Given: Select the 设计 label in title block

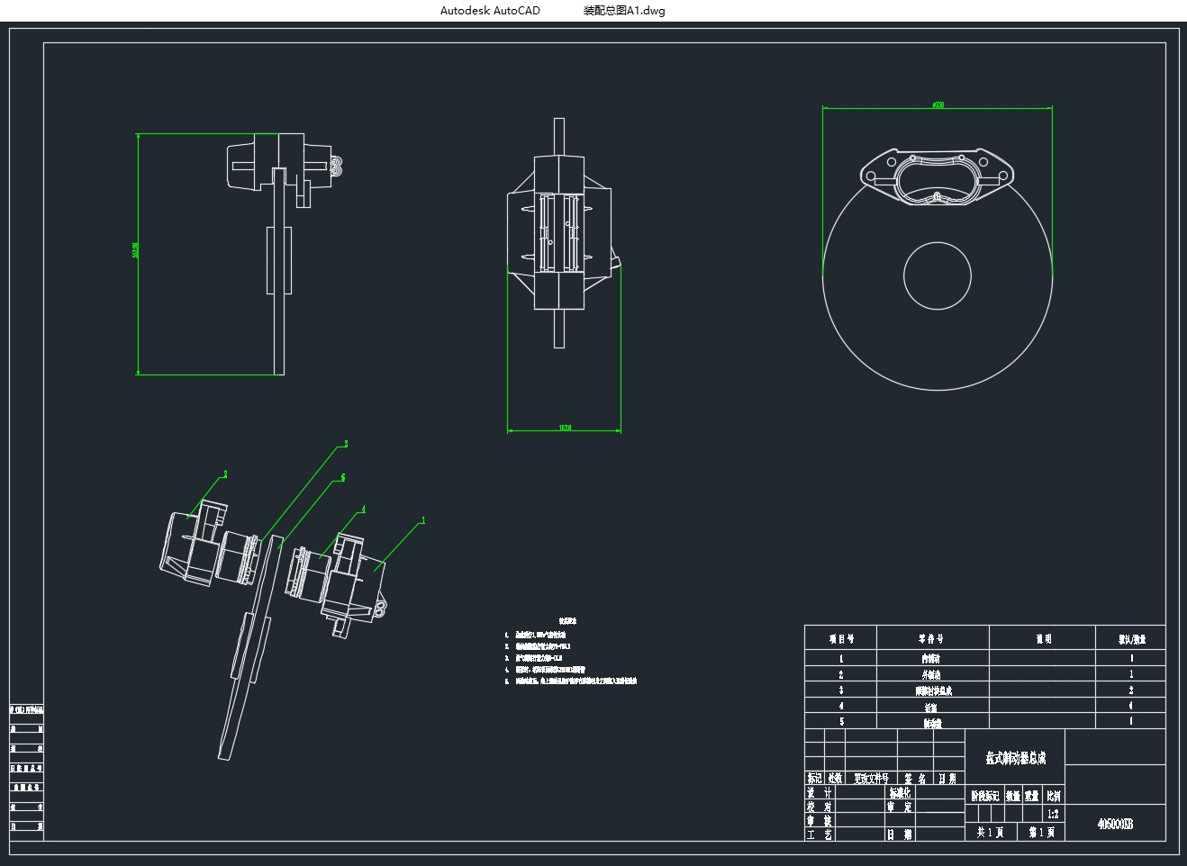Looking at the screenshot, I should click(x=819, y=793).
